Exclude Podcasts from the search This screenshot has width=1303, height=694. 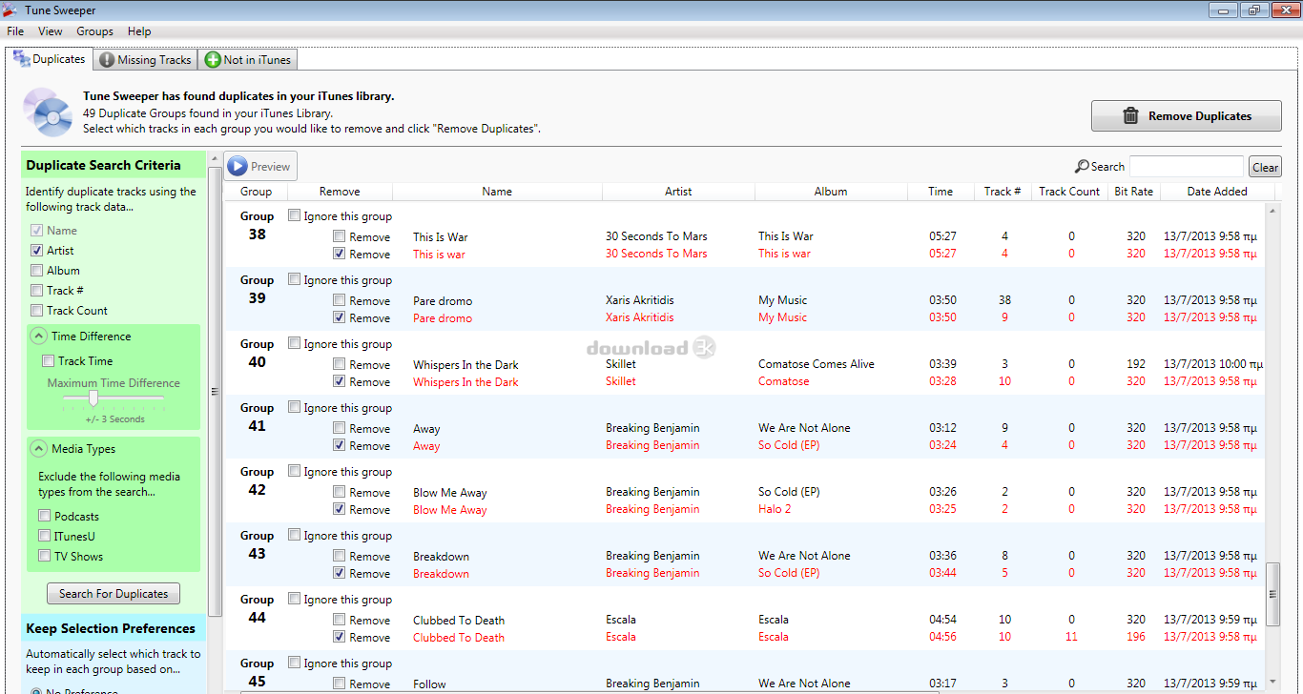pyautogui.click(x=45, y=517)
